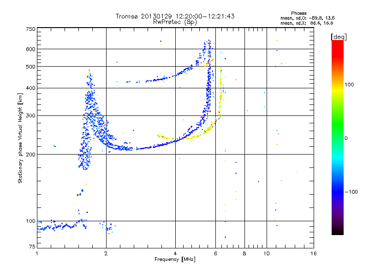369x276 pixels.
Task: Click the y-axis tick label '75'
Action: click(32, 247)
